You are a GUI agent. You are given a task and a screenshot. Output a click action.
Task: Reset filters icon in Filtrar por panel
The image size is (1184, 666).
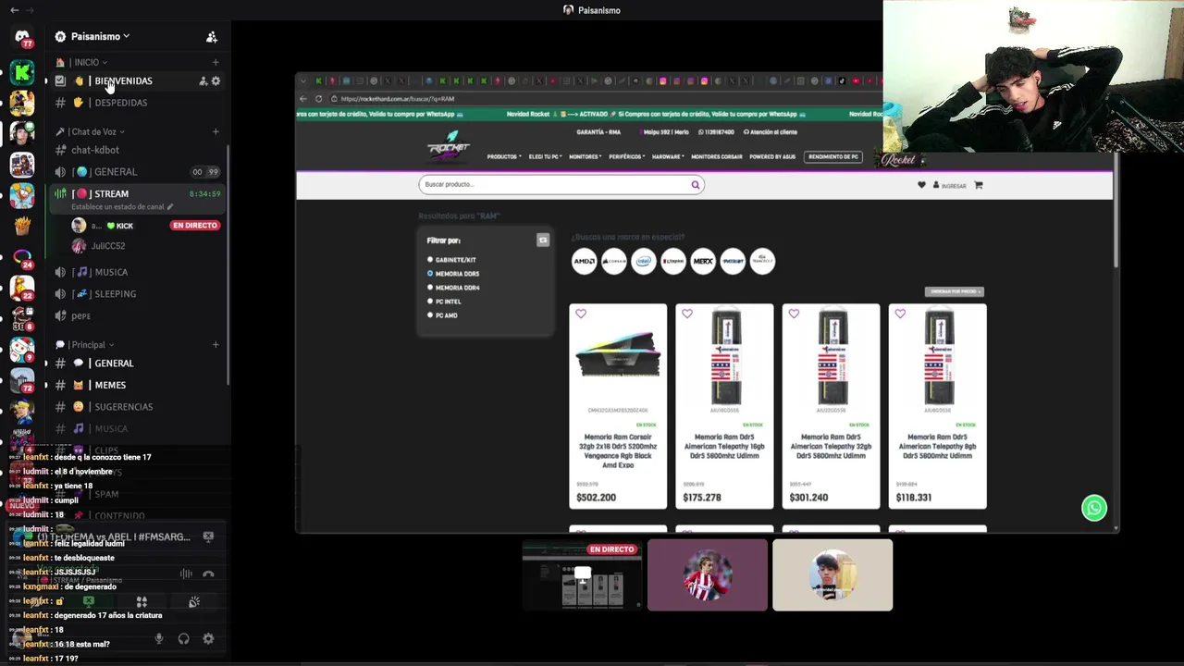pos(543,240)
